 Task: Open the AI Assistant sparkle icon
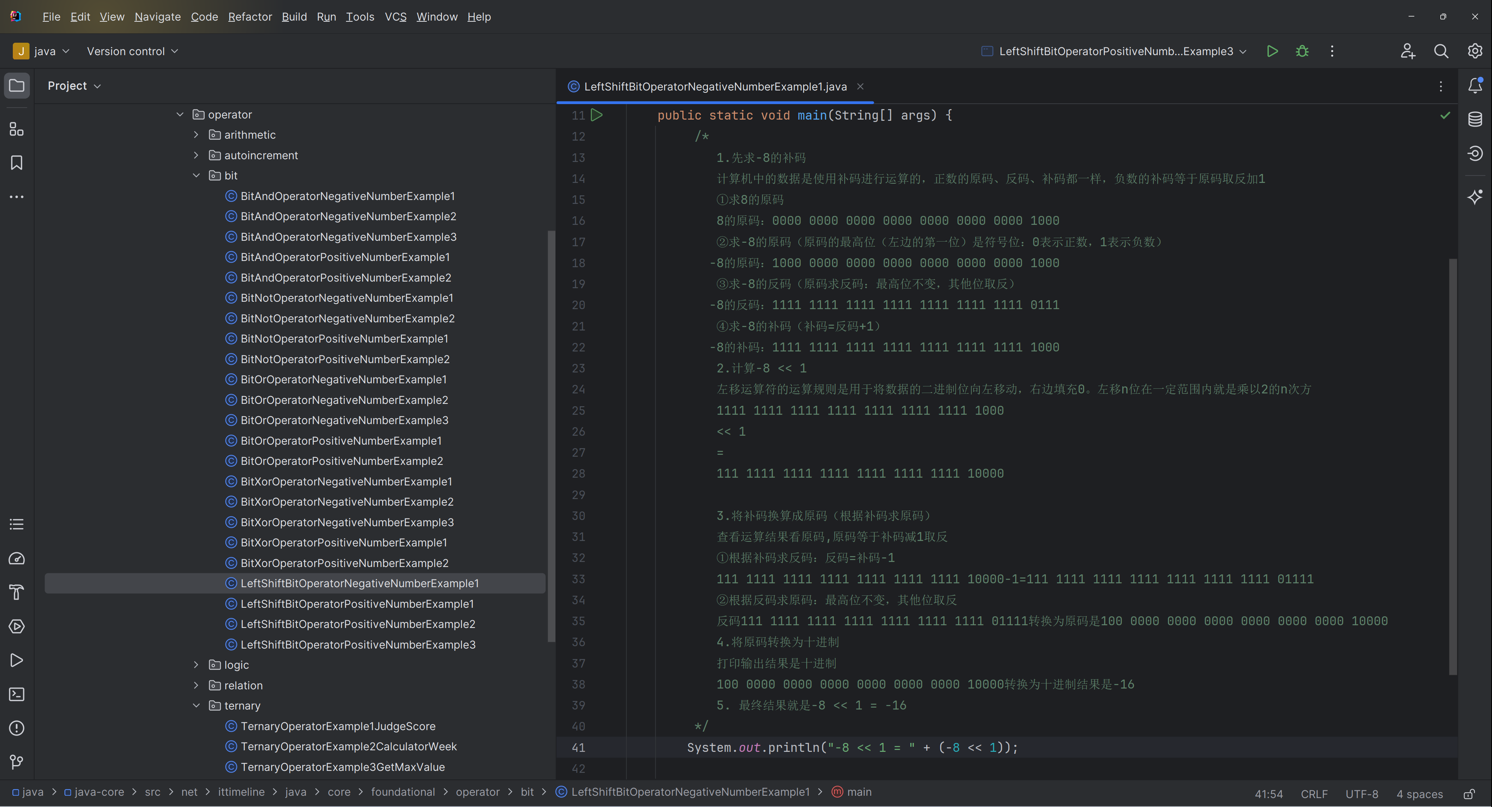[1475, 197]
